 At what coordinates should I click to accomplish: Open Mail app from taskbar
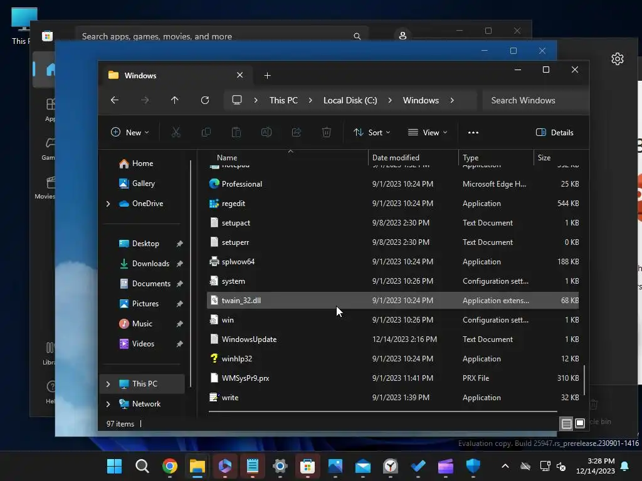point(363,466)
